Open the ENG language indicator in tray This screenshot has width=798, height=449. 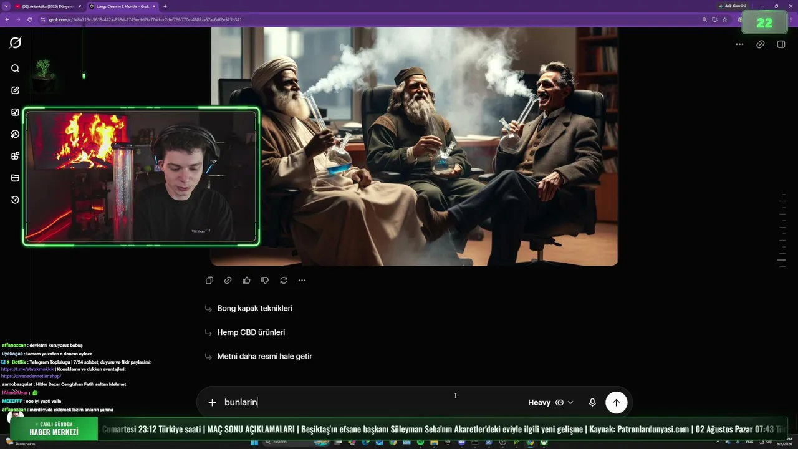tap(749, 442)
